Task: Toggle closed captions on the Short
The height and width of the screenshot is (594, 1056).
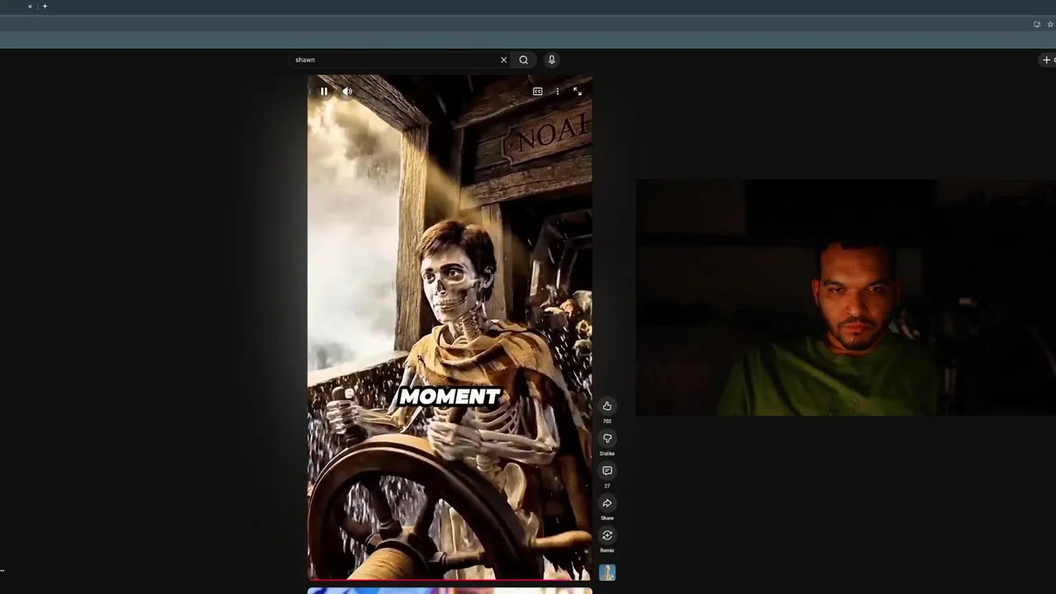Action: (x=538, y=92)
